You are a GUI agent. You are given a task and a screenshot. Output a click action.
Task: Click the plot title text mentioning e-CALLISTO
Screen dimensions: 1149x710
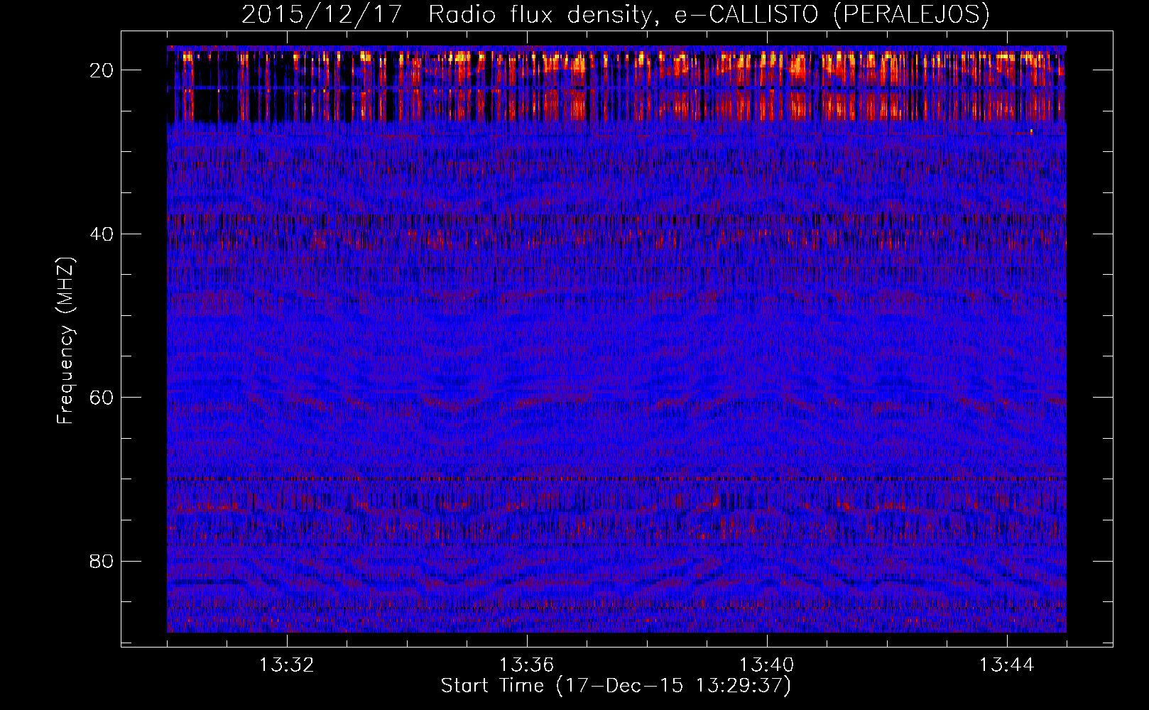click(616, 14)
